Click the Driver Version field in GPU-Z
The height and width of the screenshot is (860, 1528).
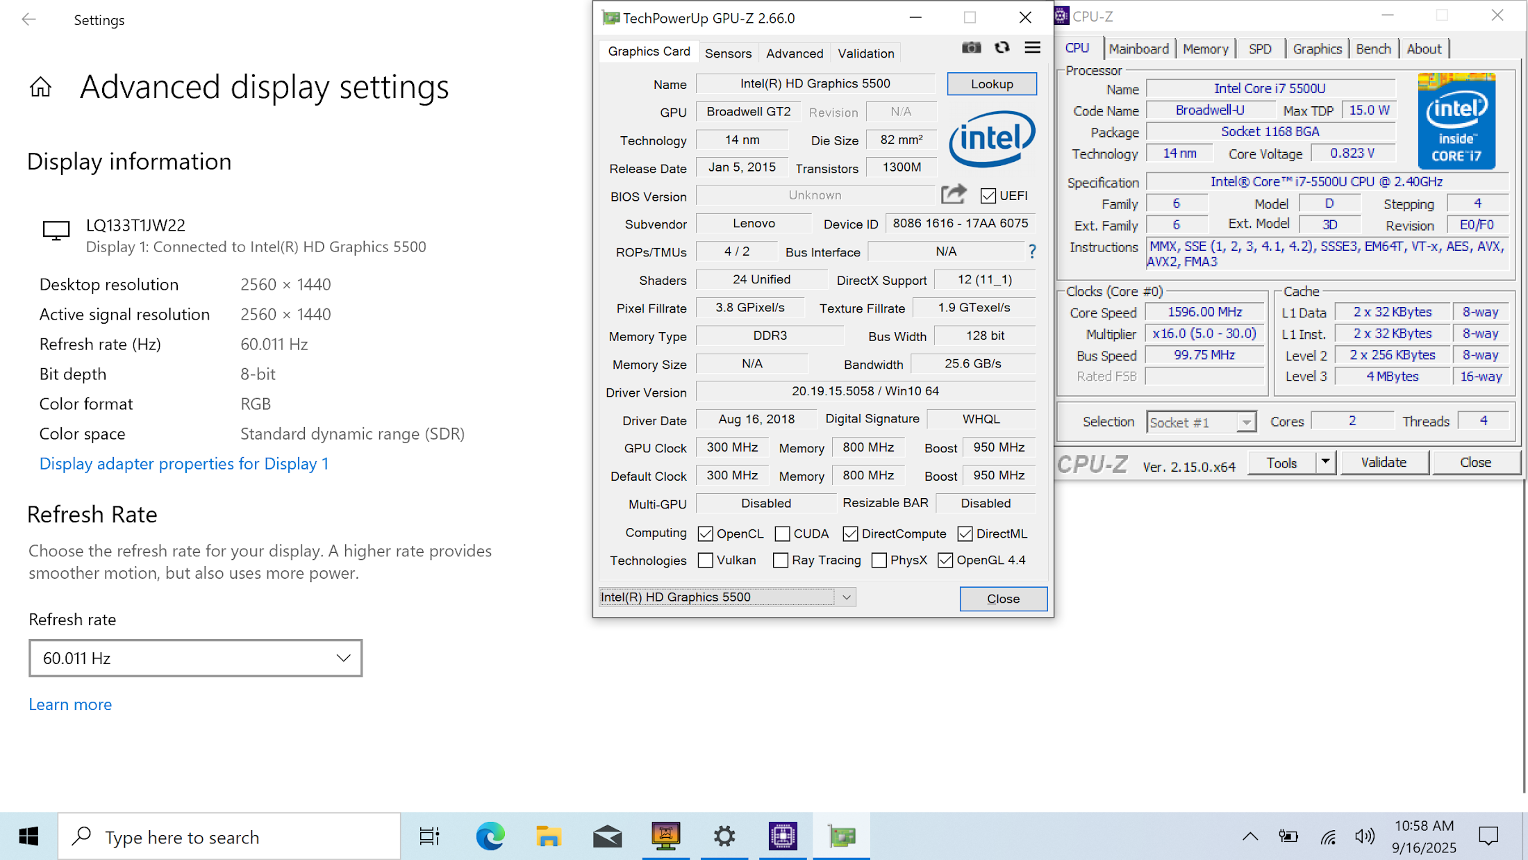[x=865, y=391]
